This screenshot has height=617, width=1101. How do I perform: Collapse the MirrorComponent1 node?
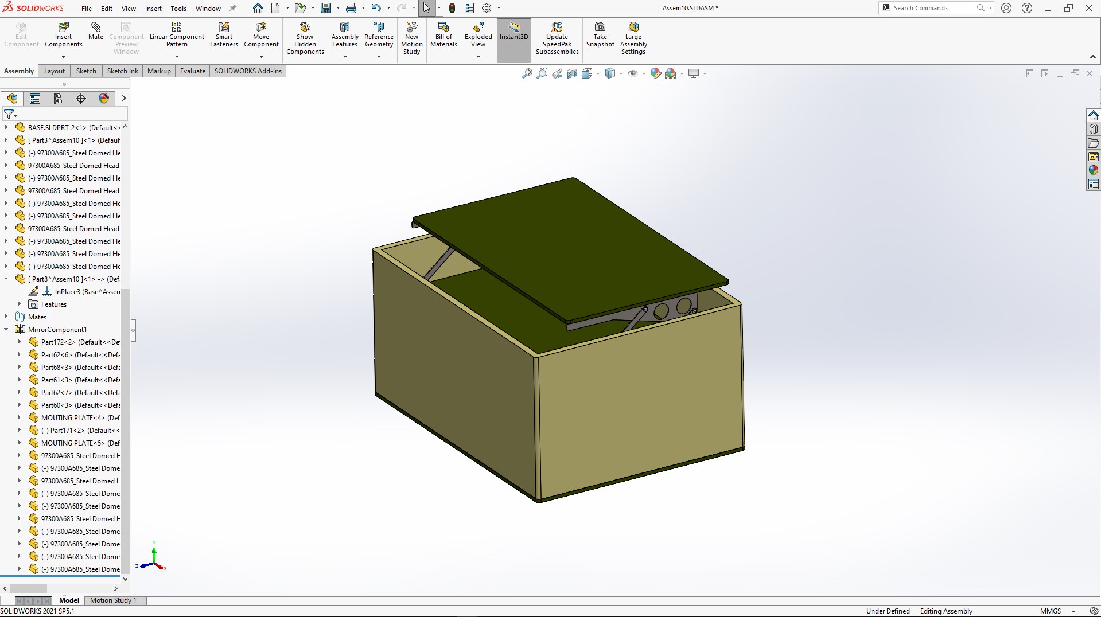pos(6,329)
